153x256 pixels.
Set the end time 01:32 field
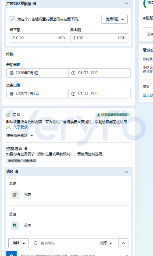click(x=99, y=94)
